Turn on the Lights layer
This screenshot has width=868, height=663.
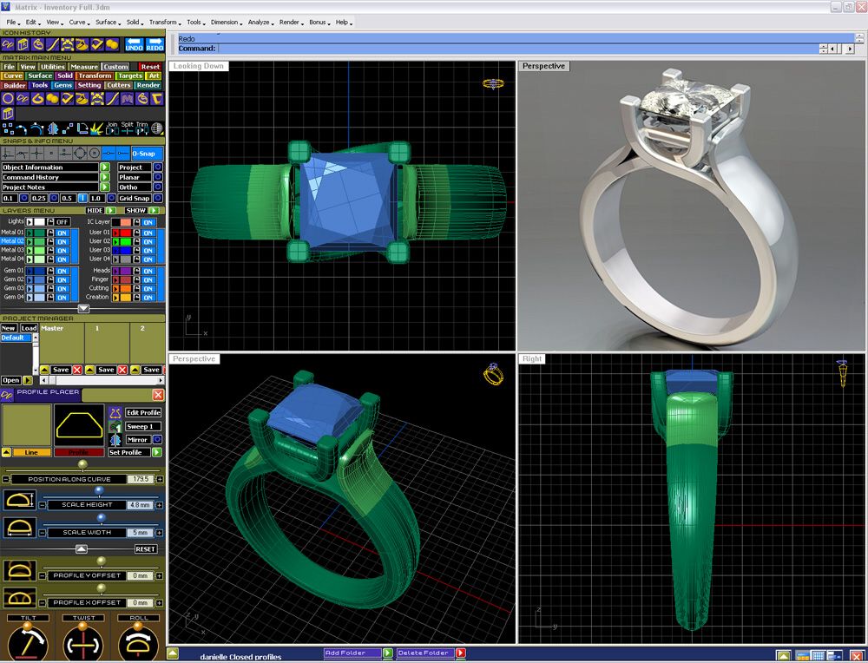pyautogui.click(x=63, y=222)
